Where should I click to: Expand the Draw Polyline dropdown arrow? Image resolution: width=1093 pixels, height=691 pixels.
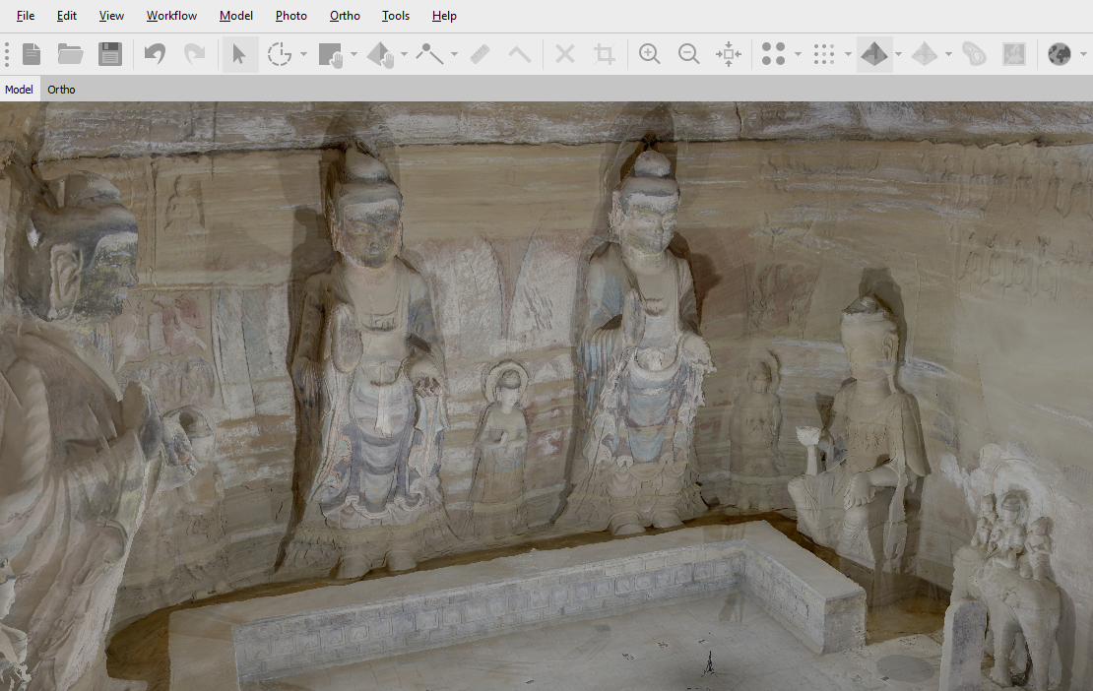coord(455,54)
